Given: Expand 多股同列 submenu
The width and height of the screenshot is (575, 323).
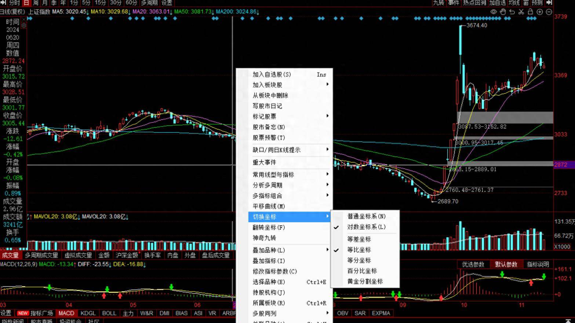Looking at the screenshot, I should 289,313.
